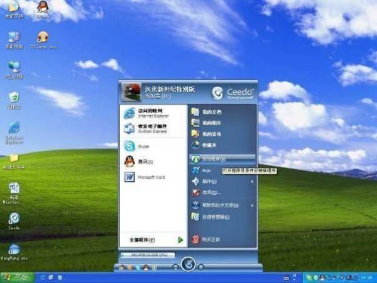Image resolution: width=377 pixels, height=283 pixels.
Task: Click the small round button right of Ceedo button
Action: [x=201, y=267]
